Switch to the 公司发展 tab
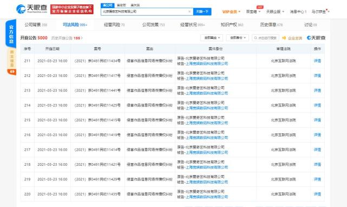This screenshot has height=207, width=347. (153, 24)
